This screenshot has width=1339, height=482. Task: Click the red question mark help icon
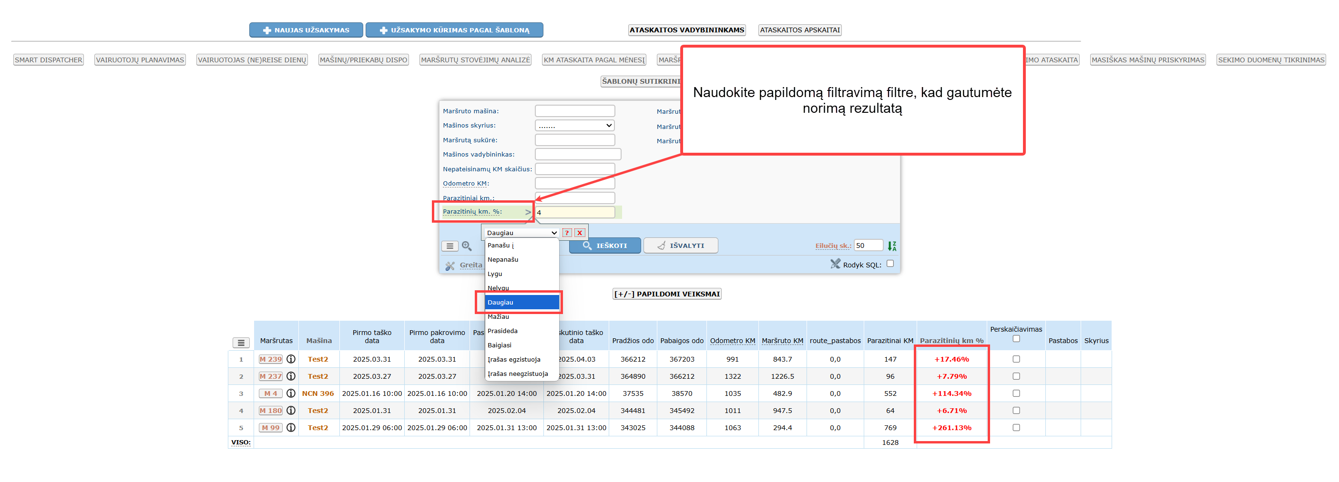(x=567, y=233)
